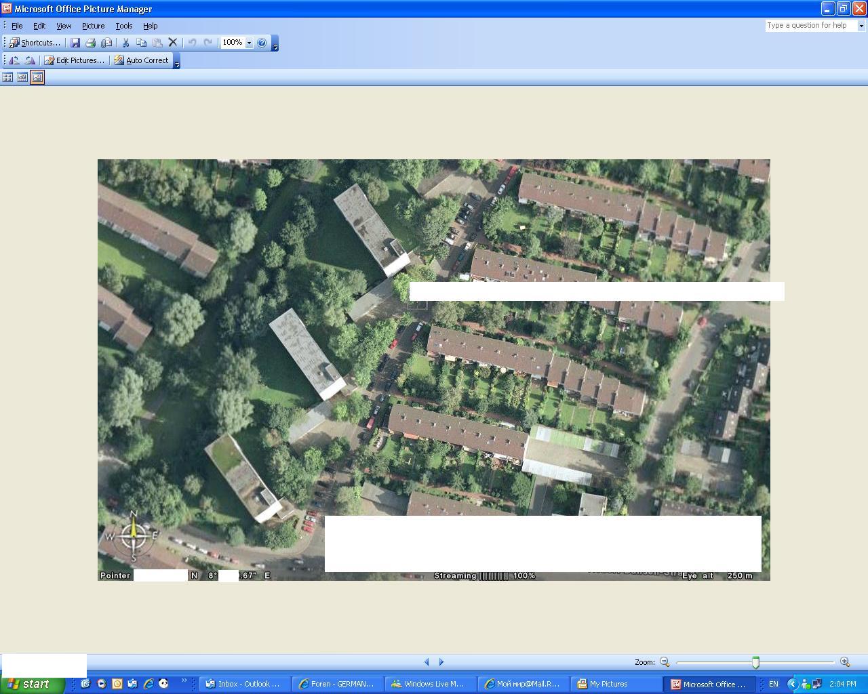
Task: Click the Auto Correct button
Action: point(141,60)
